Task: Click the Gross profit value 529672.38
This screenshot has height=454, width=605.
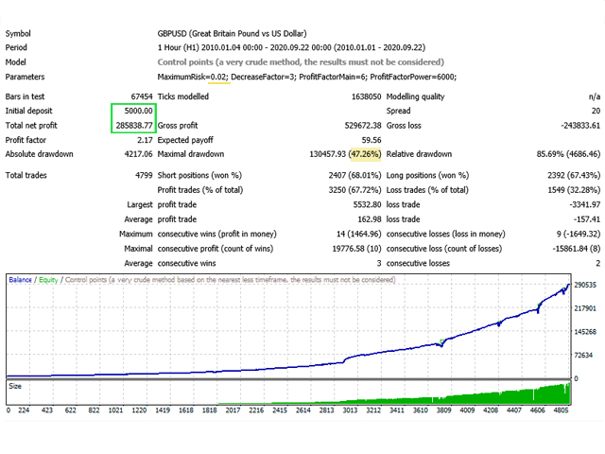Action: tap(363, 126)
